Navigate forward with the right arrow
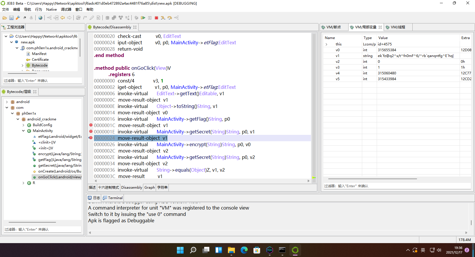475x257 pixels. point(69,18)
